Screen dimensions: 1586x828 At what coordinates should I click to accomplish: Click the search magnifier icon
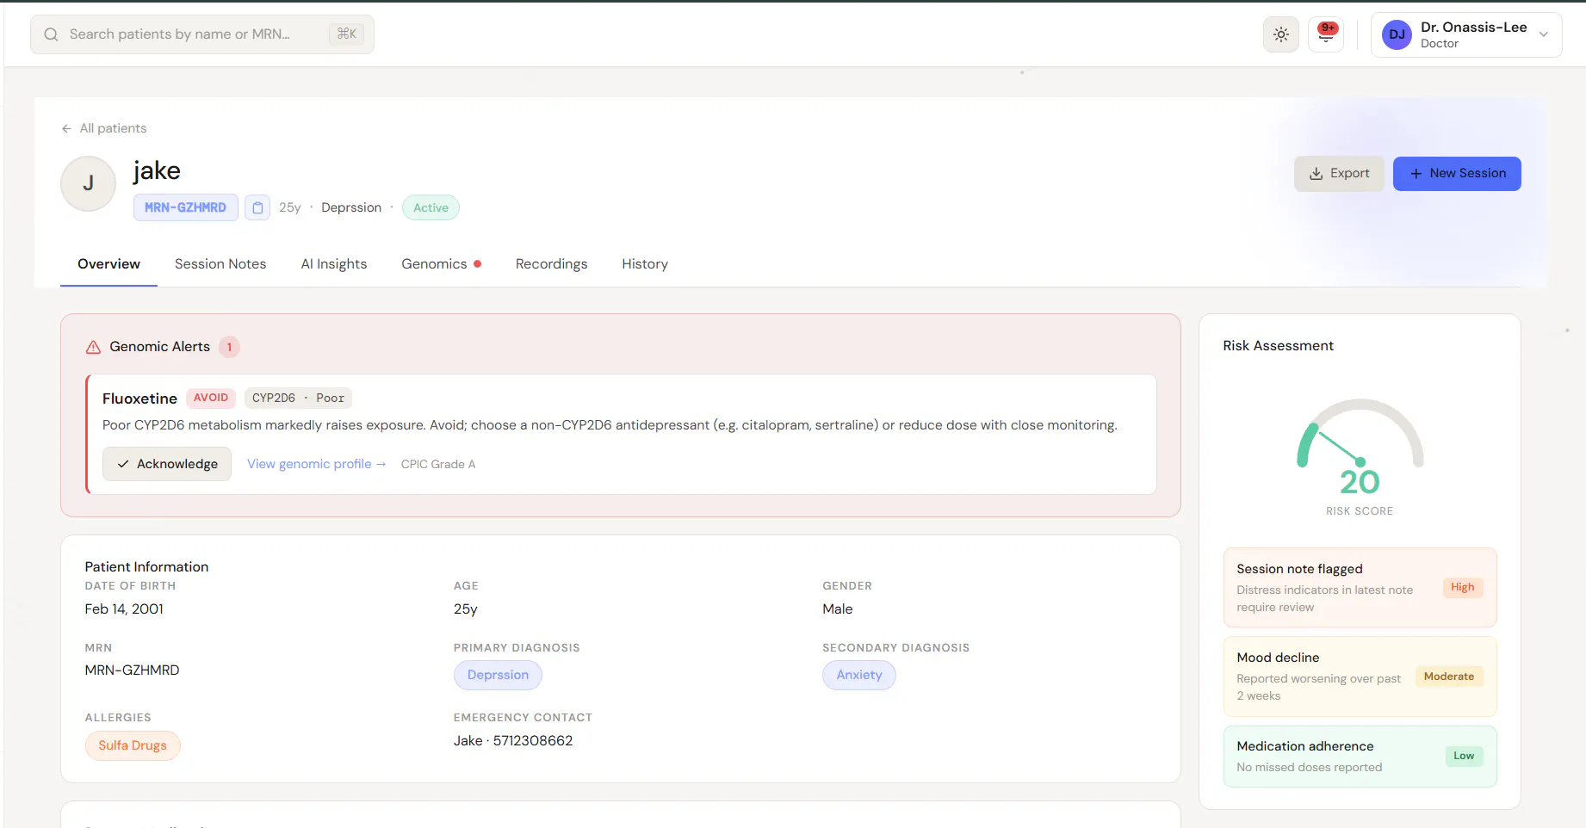point(52,34)
